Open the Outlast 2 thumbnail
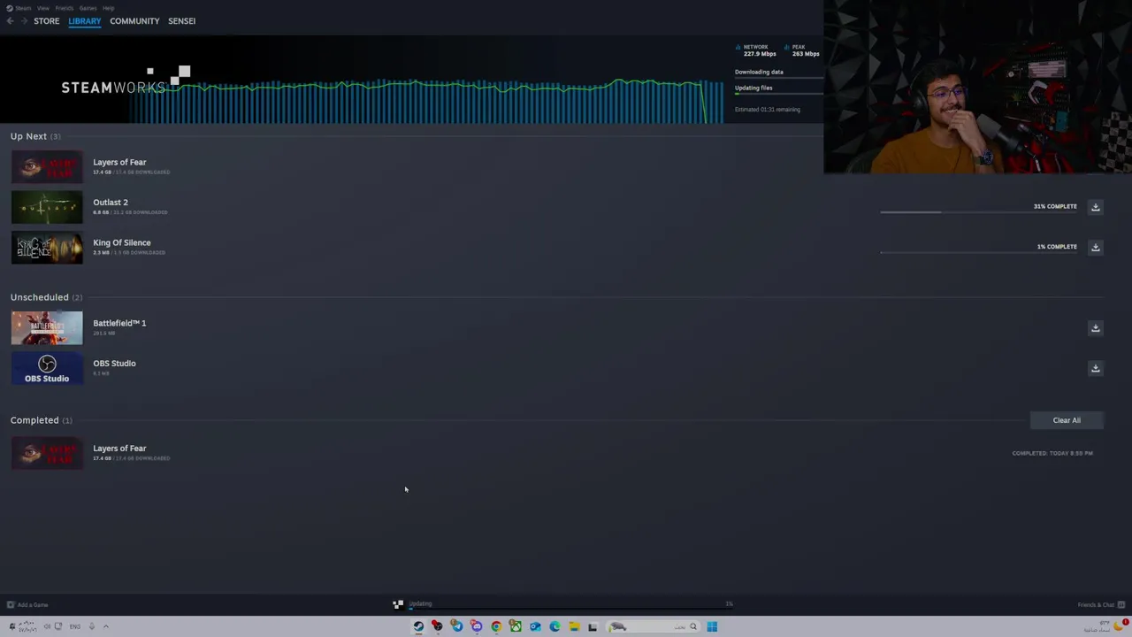Screen dimensions: 1132x637 click(47, 207)
